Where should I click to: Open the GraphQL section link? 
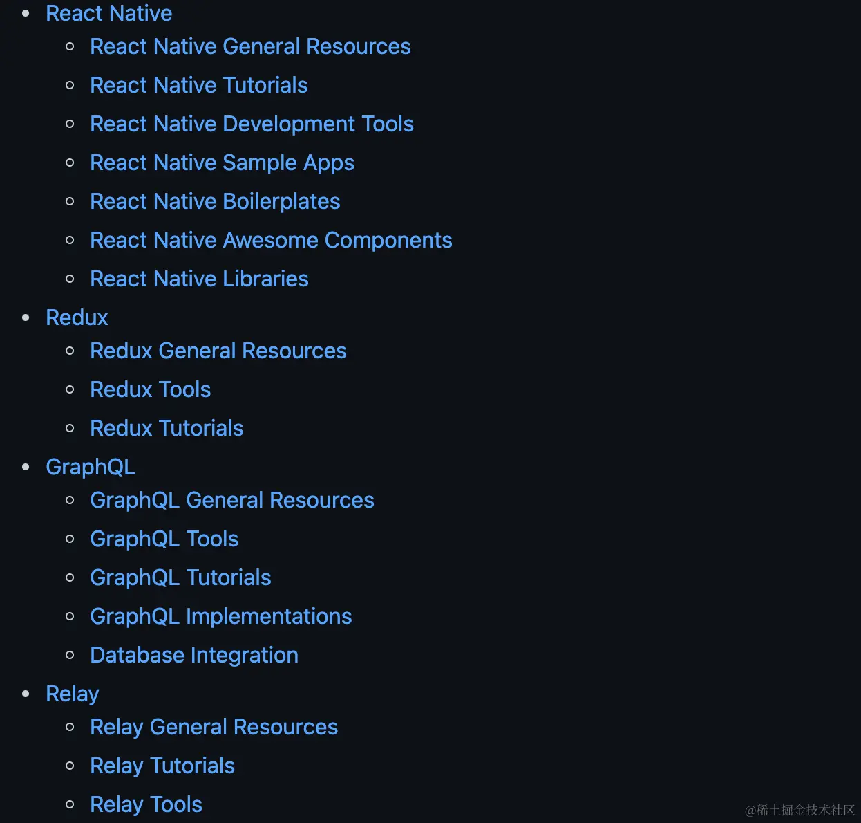[x=91, y=467]
